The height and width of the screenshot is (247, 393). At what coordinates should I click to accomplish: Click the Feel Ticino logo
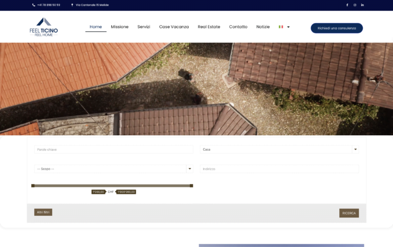[x=44, y=27]
